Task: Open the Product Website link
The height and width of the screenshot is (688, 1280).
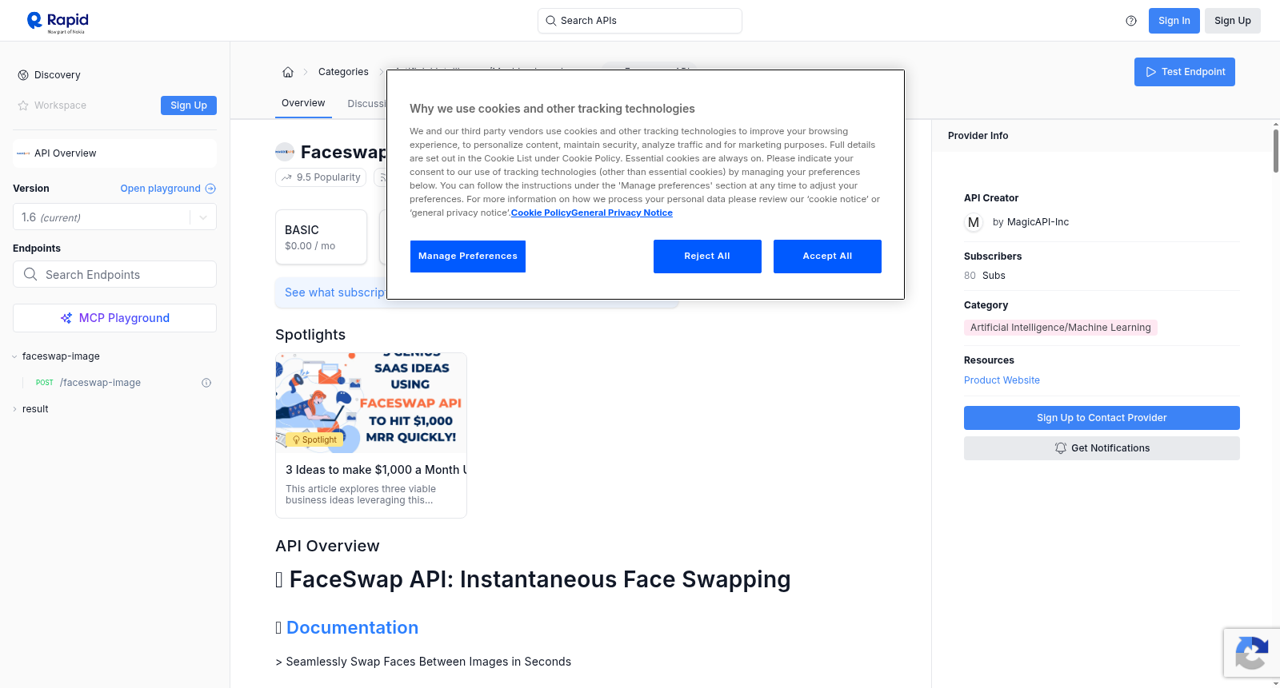Action: (x=1002, y=380)
